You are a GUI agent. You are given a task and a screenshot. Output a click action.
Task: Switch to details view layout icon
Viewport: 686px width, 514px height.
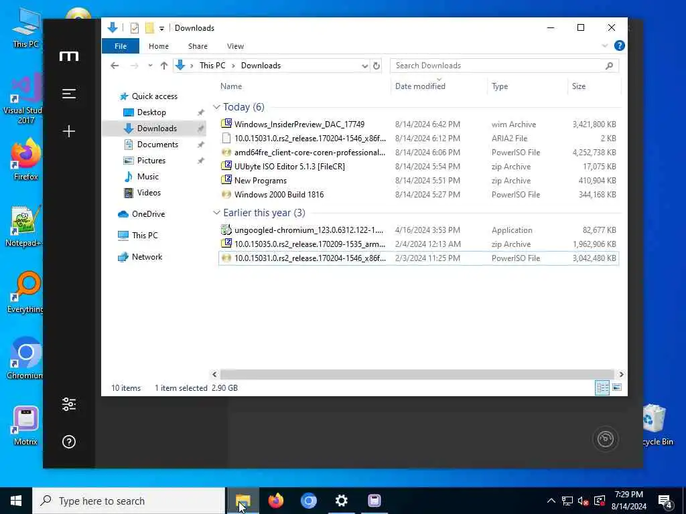pos(602,388)
